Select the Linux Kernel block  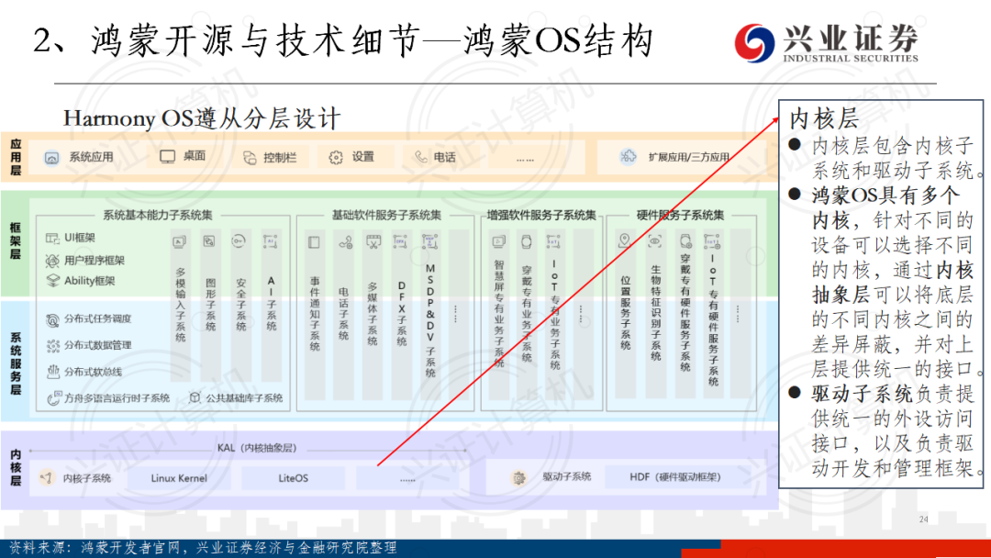tap(179, 478)
